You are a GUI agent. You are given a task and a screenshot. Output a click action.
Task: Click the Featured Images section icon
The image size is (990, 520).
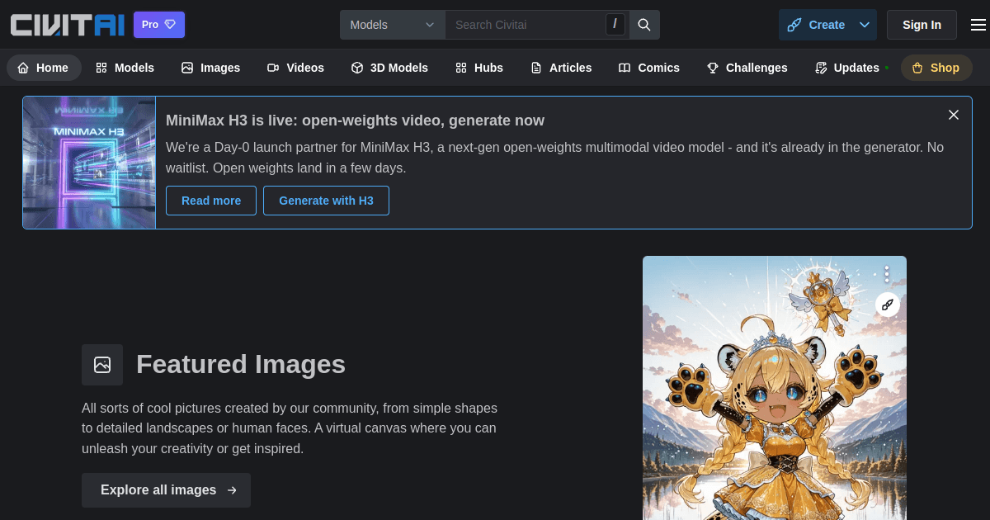(x=102, y=365)
